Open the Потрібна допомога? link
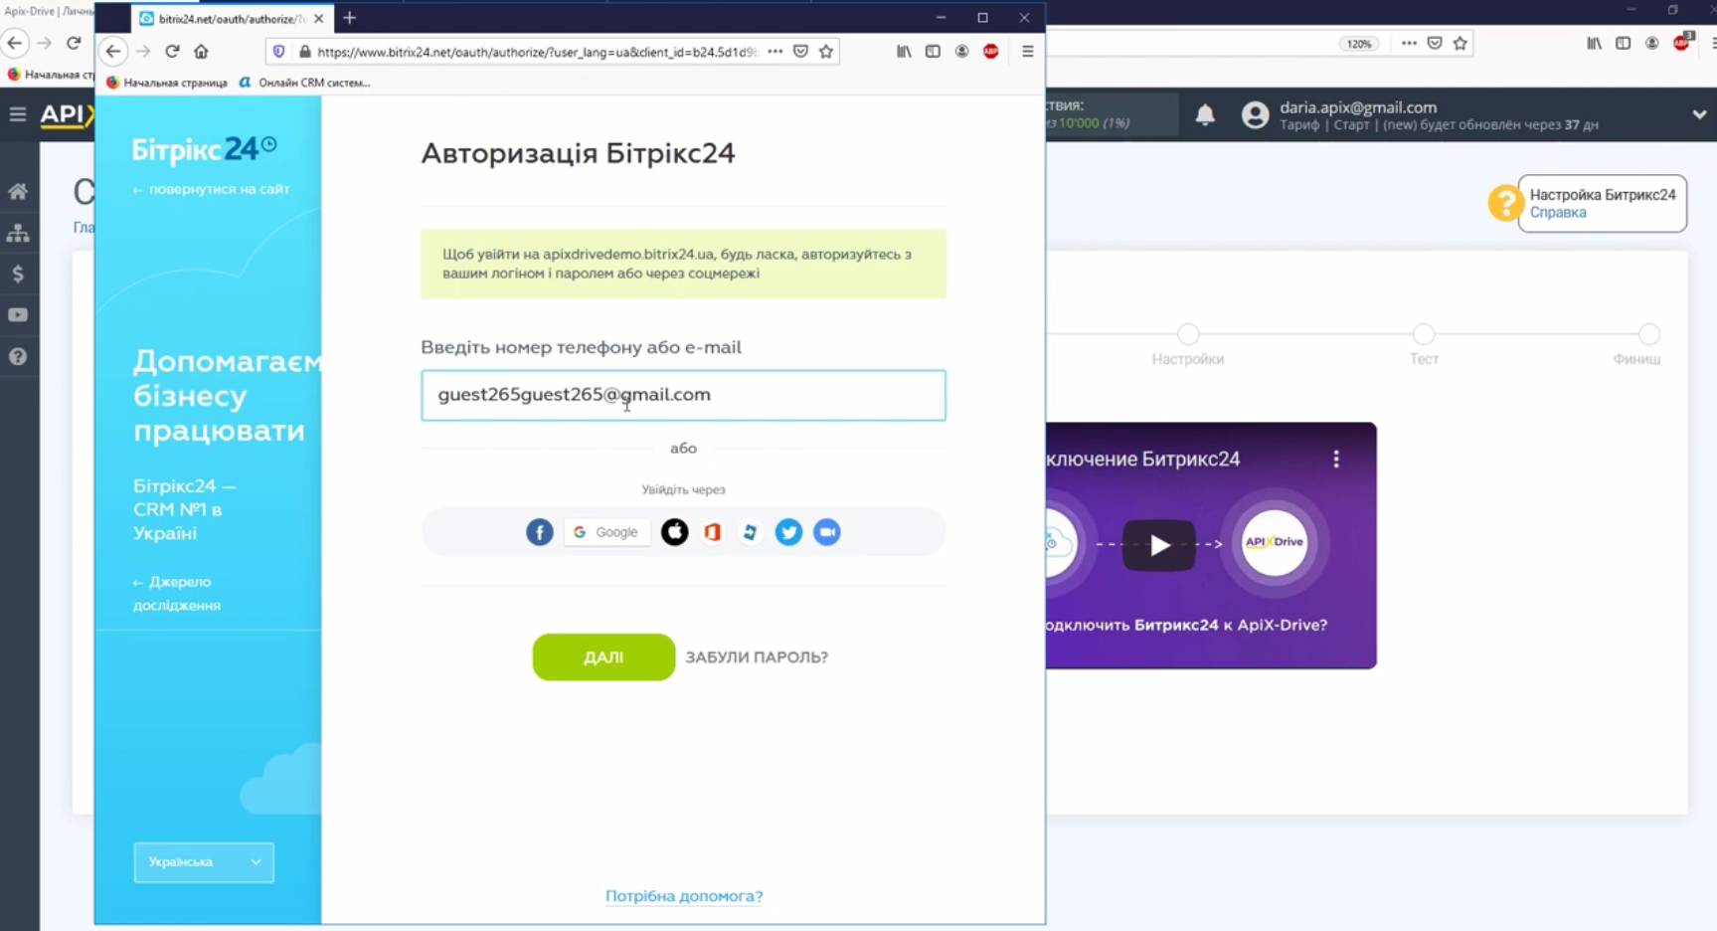1717x931 pixels. click(684, 895)
